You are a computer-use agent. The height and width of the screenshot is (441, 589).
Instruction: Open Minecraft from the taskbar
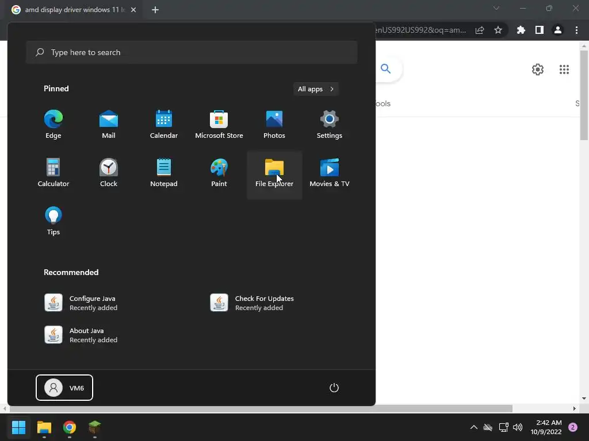click(x=95, y=427)
